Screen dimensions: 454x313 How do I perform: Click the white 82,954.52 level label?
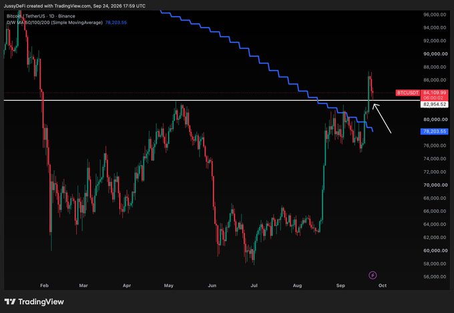pyautogui.click(x=435, y=104)
